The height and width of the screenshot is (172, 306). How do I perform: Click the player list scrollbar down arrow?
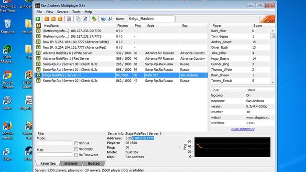tap(273, 82)
